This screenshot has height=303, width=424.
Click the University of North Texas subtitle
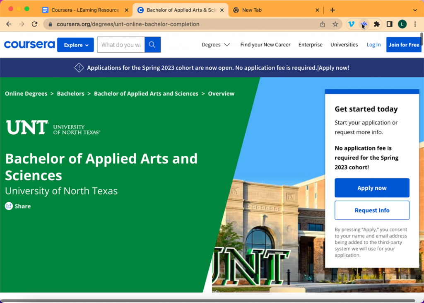pos(61,191)
